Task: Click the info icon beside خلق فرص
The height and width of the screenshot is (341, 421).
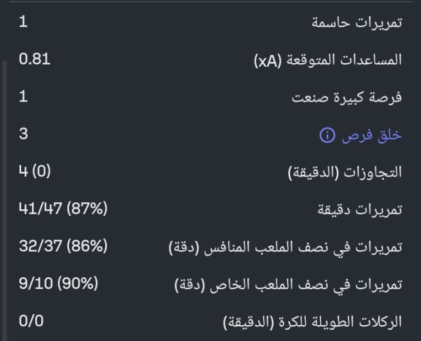Action: point(327,136)
